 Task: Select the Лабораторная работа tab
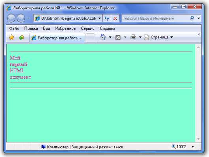click(57, 38)
